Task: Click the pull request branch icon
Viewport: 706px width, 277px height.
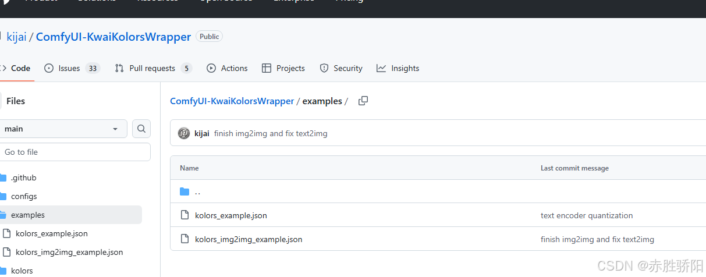Action: click(119, 68)
